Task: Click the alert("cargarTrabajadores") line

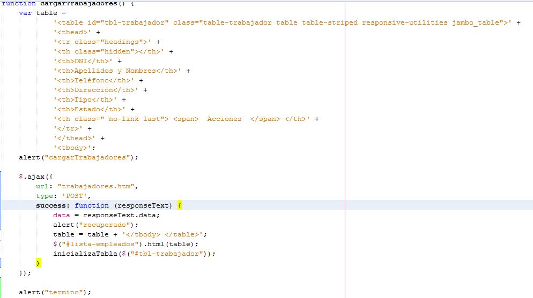Action: click(x=78, y=158)
